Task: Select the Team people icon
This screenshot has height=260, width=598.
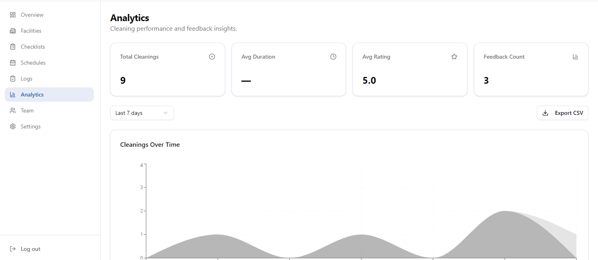Action: pos(12,110)
